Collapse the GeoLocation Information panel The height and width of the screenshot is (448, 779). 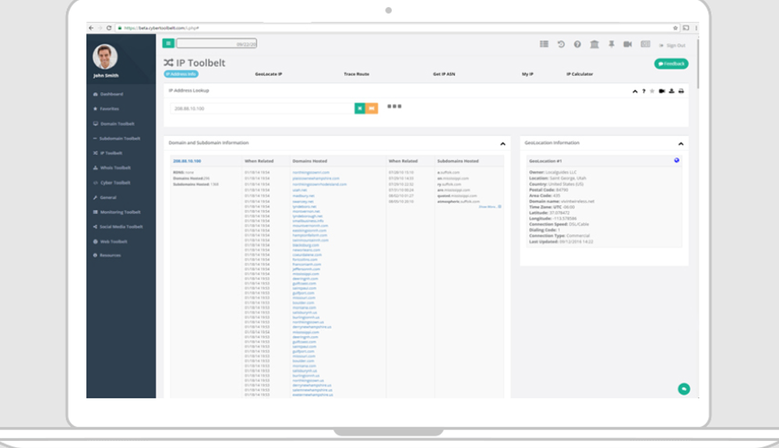[681, 144]
